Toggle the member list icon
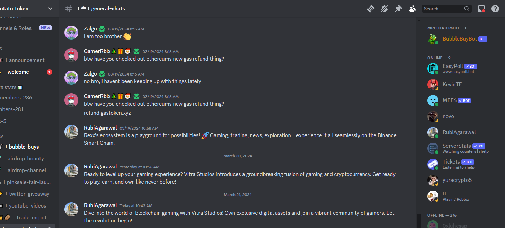This screenshot has height=228, width=505. pyautogui.click(x=412, y=9)
